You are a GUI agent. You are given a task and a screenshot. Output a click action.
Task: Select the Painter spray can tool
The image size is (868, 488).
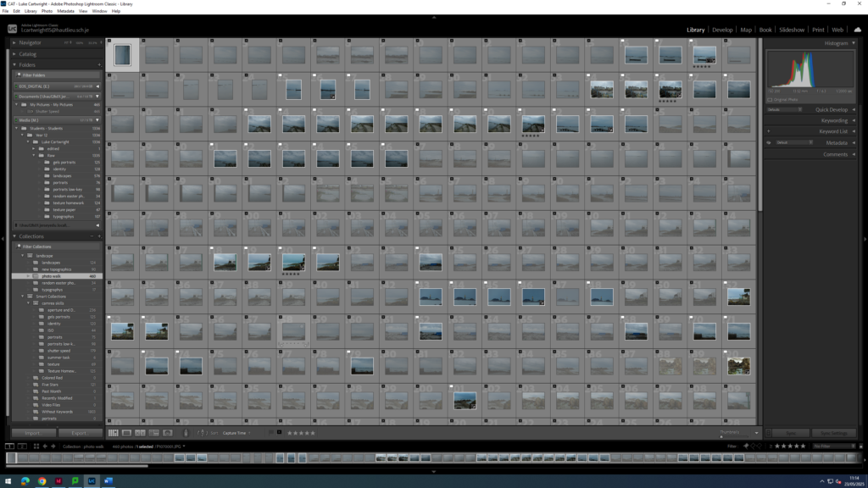point(186,433)
